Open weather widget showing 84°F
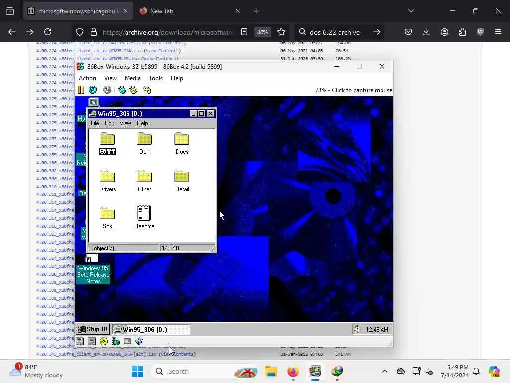This screenshot has width=510, height=383. 36,371
